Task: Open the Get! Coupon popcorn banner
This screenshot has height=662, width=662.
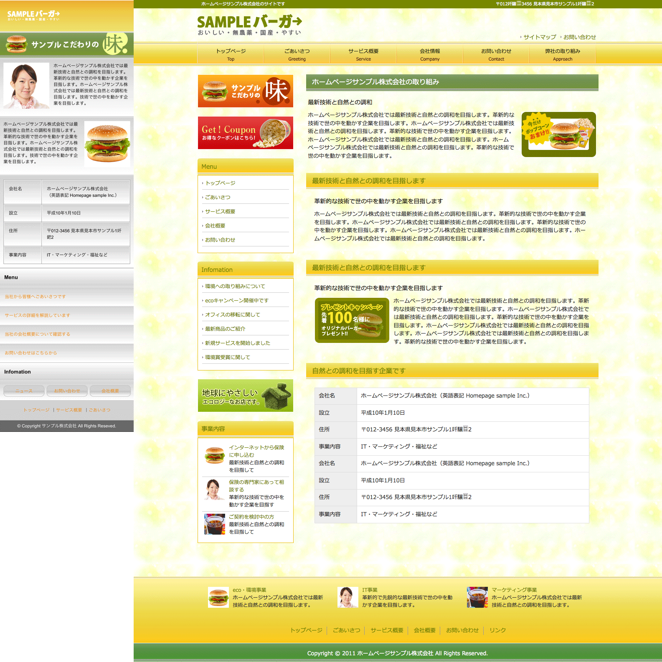Action: [245, 133]
